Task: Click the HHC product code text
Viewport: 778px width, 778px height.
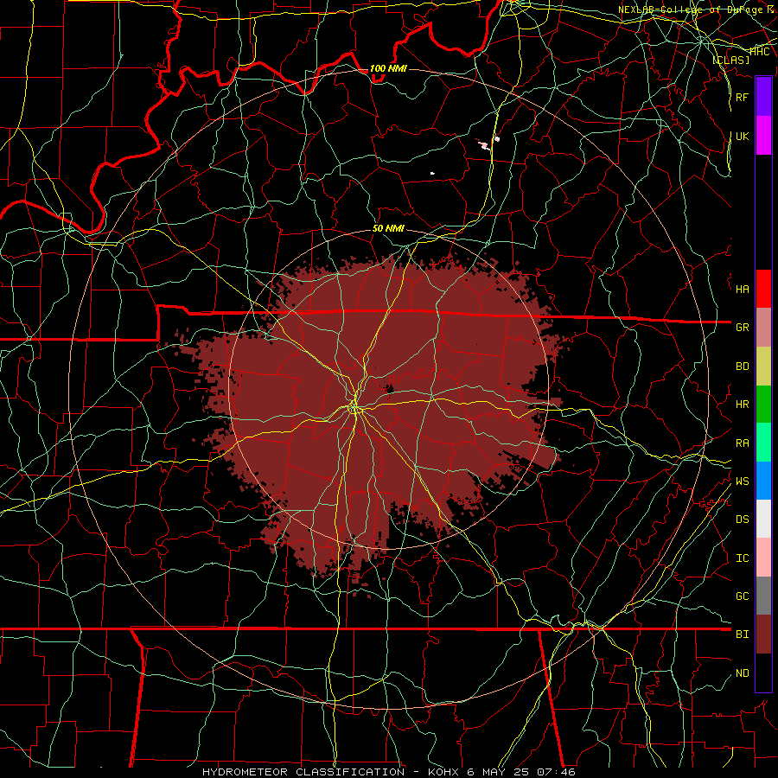Action: tap(759, 51)
